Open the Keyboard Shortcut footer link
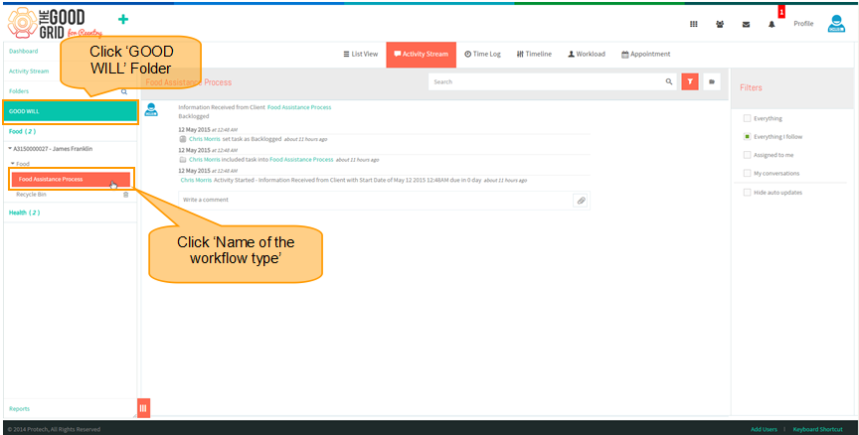The height and width of the screenshot is (435, 859). 818,429
